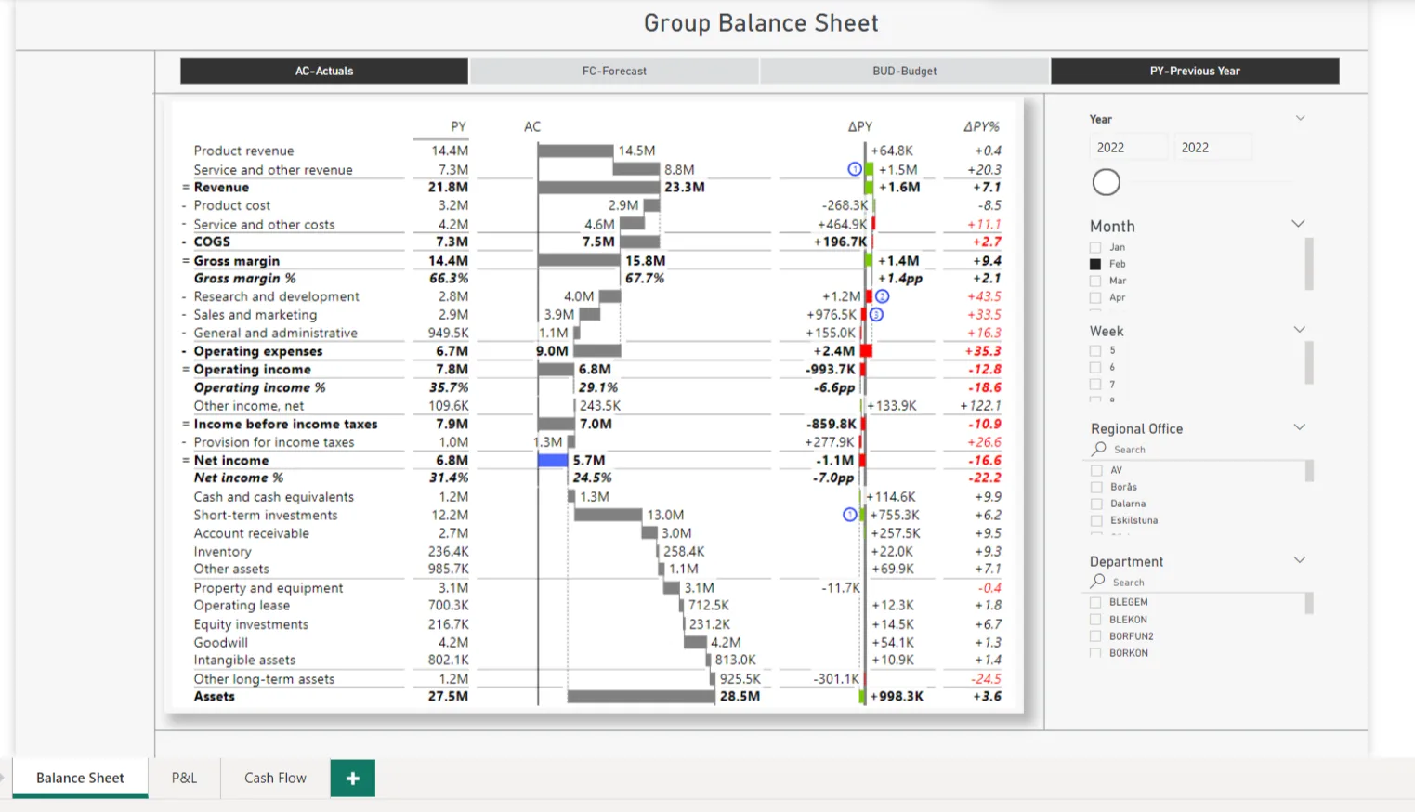The height and width of the screenshot is (812, 1415).
Task: Click comment marker 3 on Sales and marketing row
Action: click(876, 314)
